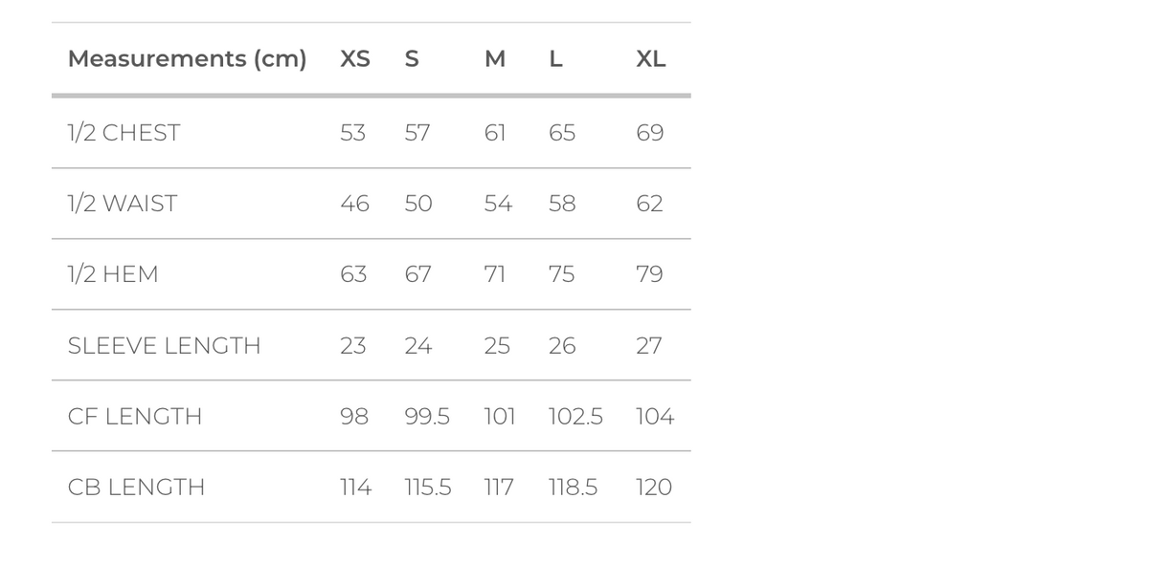Viewport: 1149px width, 564px height.
Task: Click the CB length value 115.5
Action: coord(428,488)
